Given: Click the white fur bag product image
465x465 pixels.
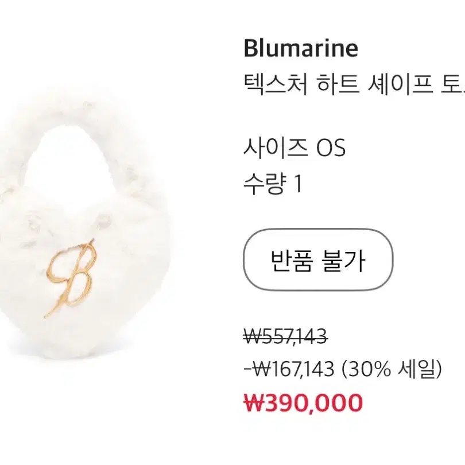Looking at the screenshot, I should [x=87, y=231].
